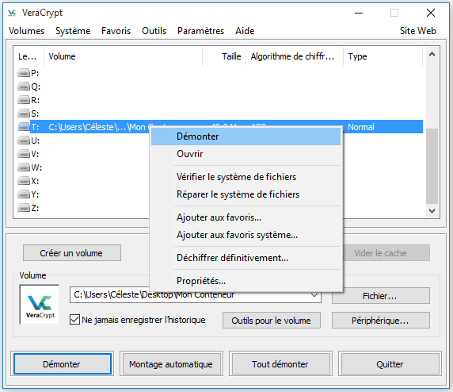This screenshot has height=392, width=453.
Task: Click the VeraCrypt logo in Volume group
Action: (40, 305)
